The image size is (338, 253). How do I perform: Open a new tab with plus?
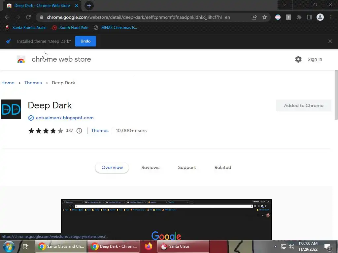pyautogui.click(x=89, y=6)
